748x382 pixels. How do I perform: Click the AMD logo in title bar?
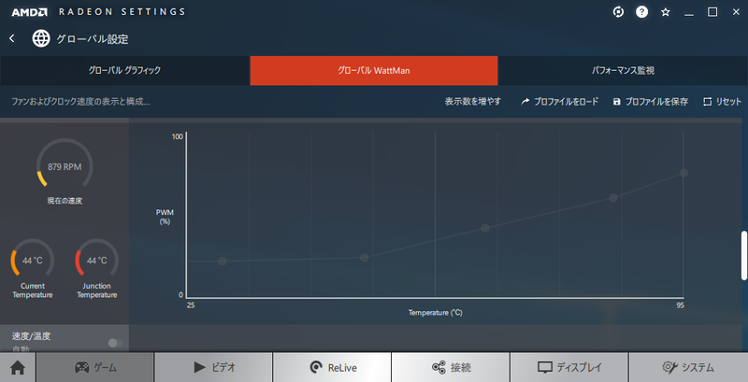[29, 12]
